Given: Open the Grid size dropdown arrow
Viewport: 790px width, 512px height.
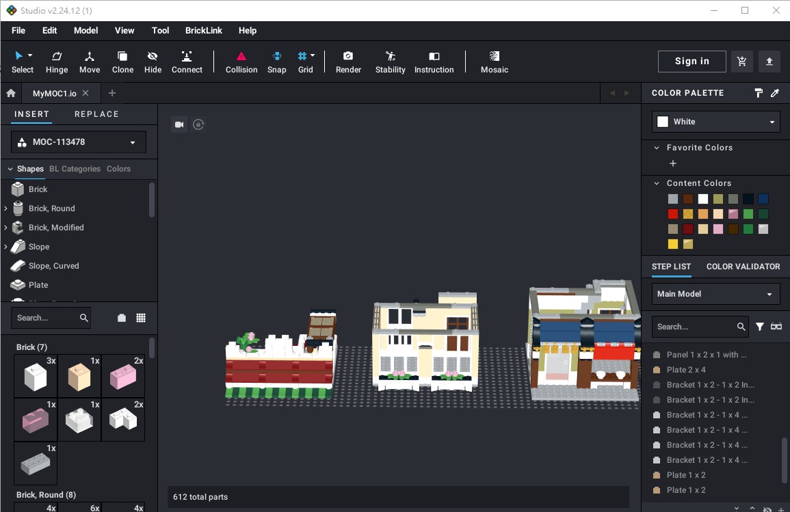Looking at the screenshot, I should tap(313, 55).
